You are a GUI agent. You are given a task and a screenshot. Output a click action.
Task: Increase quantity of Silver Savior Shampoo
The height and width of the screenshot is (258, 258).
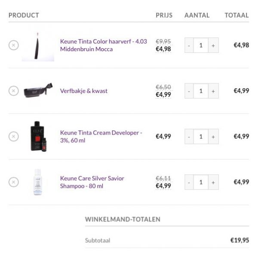(x=213, y=182)
